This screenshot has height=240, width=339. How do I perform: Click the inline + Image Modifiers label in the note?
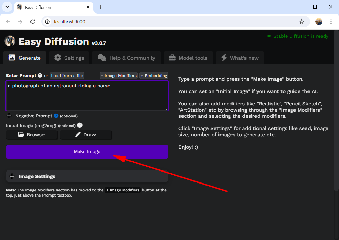pos(123,190)
